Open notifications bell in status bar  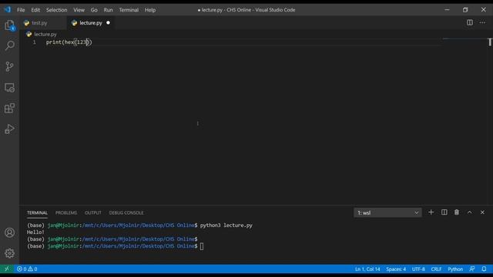484,269
